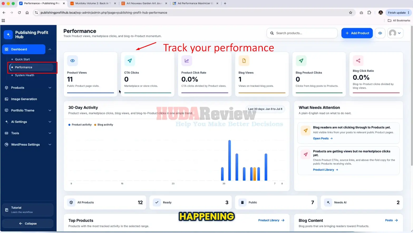Click the search magnifier icon

point(272,33)
